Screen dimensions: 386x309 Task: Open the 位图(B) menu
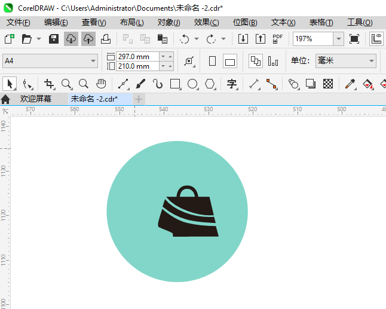245,22
